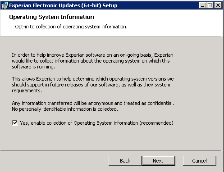The height and width of the screenshot is (172, 224).
Task: Click the 'Operating System Information' heading
Action: [x=51, y=17]
